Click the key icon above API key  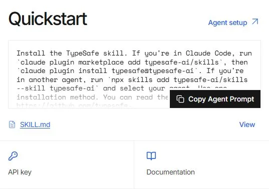[x=13, y=156]
